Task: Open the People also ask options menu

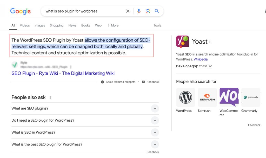Action: pos(50,97)
